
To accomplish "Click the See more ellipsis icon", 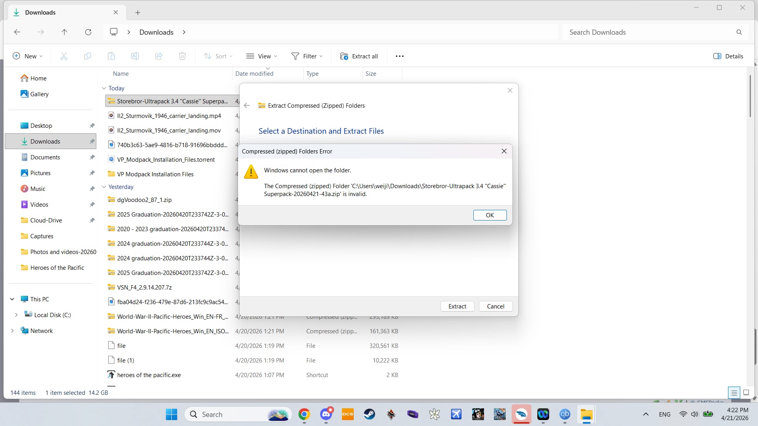I will coord(400,56).
